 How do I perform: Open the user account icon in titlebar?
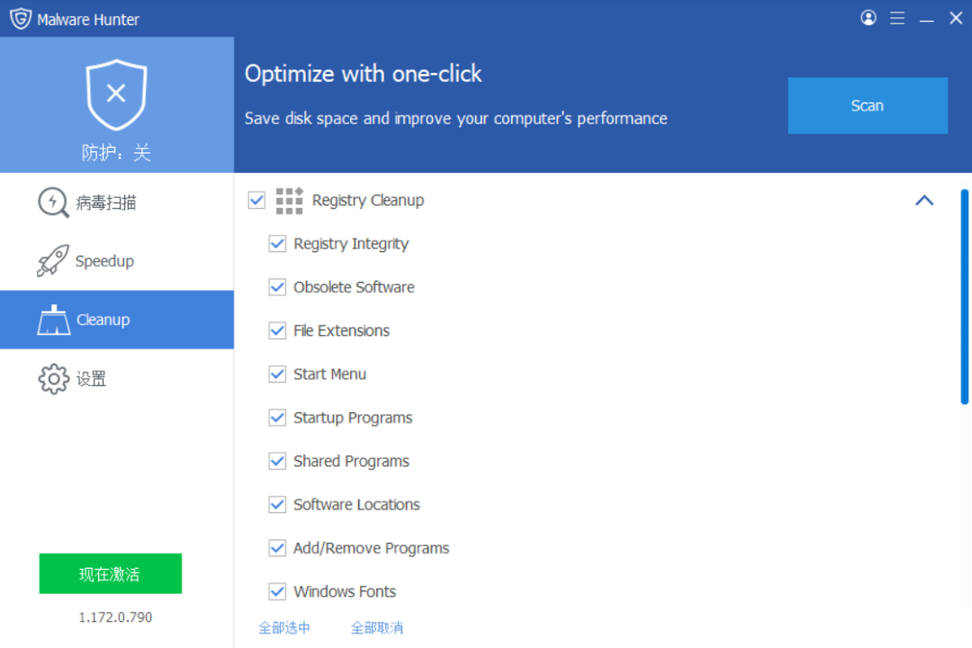[x=868, y=17]
